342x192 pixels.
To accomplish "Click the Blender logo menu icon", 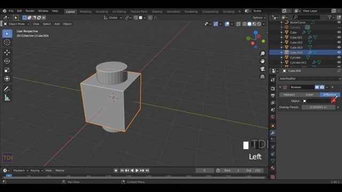I will point(4,11).
